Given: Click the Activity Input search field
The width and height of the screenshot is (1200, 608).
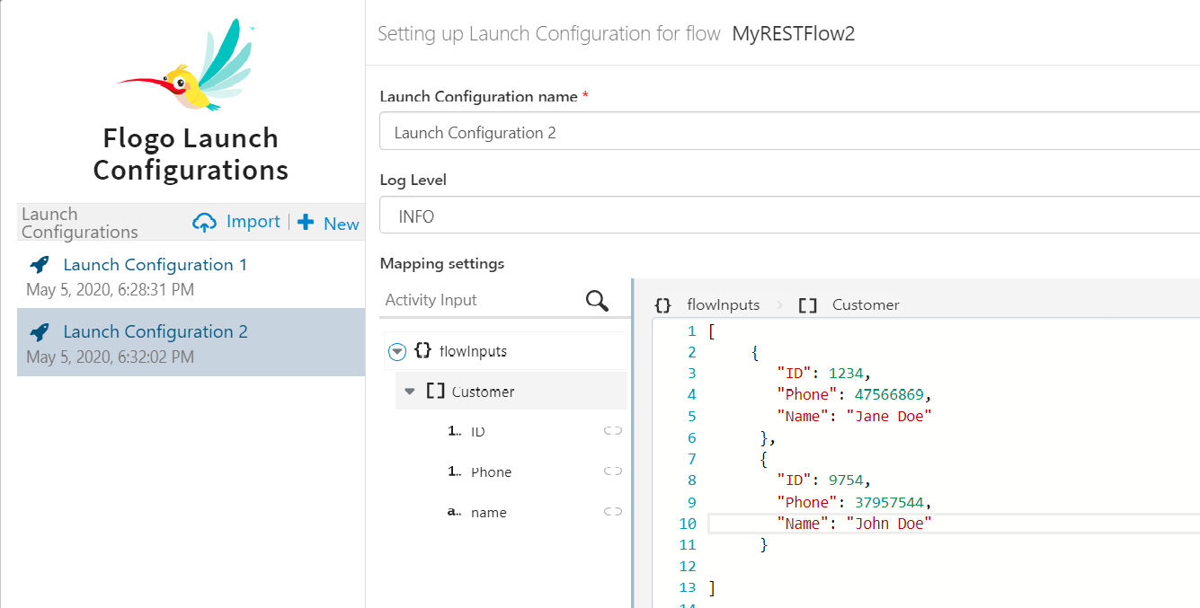Looking at the screenshot, I should (x=481, y=300).
